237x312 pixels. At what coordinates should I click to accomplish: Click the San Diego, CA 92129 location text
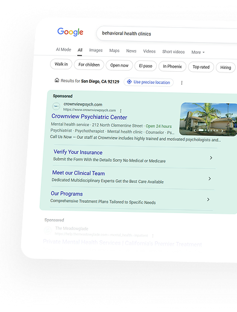pos(100,81)
